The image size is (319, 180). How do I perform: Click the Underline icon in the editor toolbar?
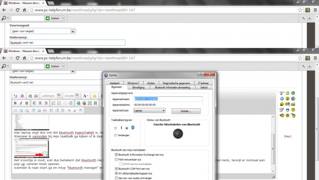[x=26, y=103]
